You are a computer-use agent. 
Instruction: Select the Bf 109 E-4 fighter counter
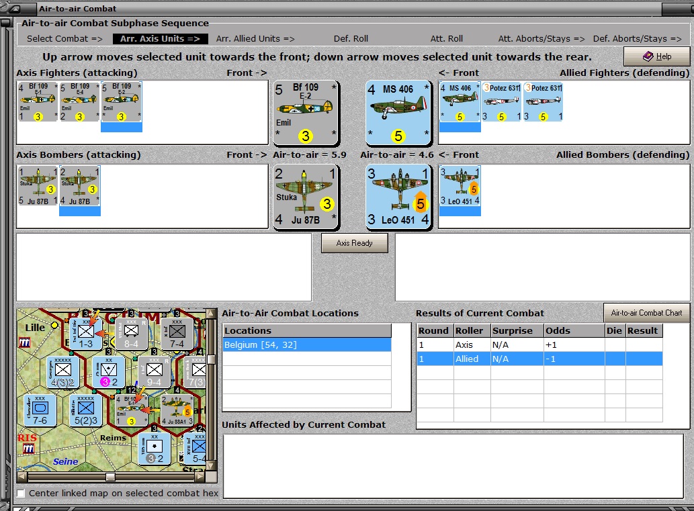click(x=79, y=101)
